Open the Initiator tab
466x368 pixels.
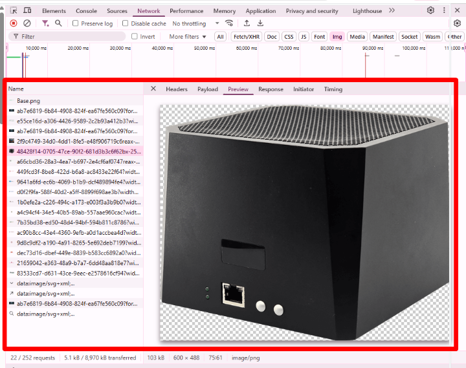(303, 89)
